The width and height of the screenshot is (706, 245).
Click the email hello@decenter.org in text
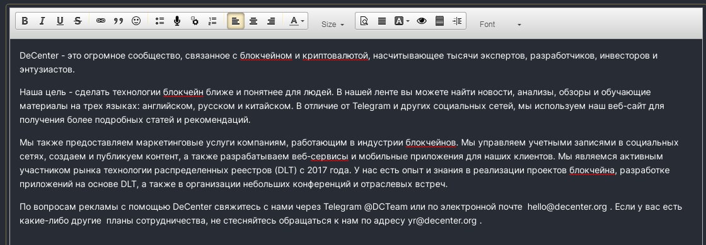(x=567, y=207)
